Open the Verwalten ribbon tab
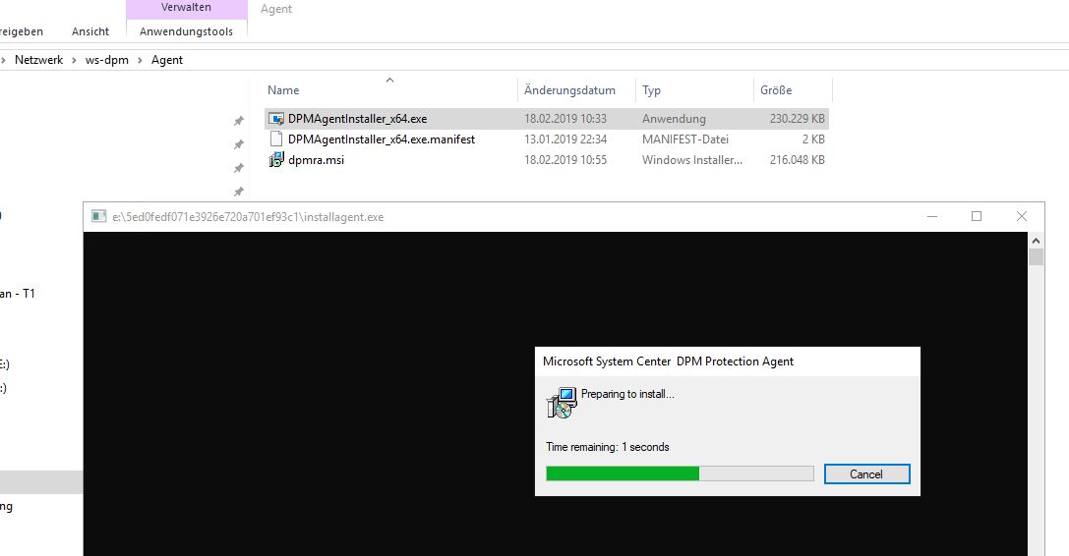The width and height of the screenshot is (1069, 556). point(186,8)
